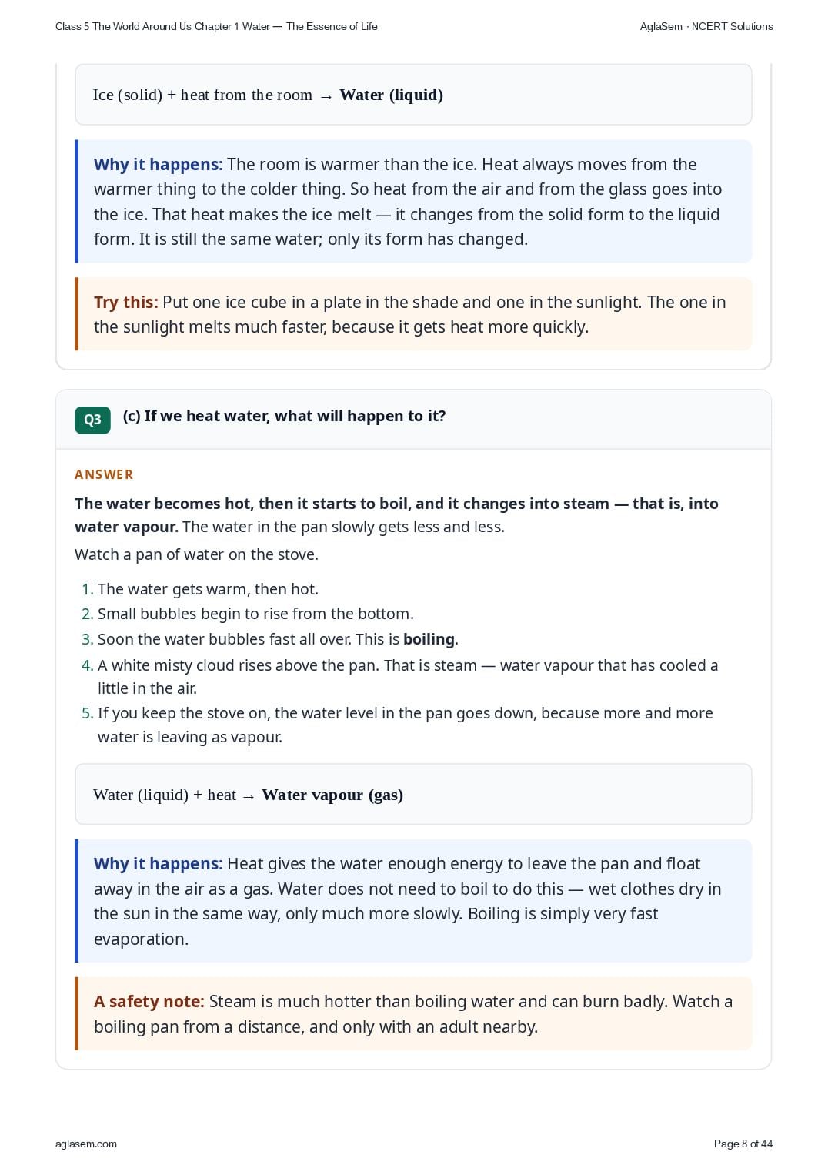Open the aglasem.com footer link

tap(86, 1144)
